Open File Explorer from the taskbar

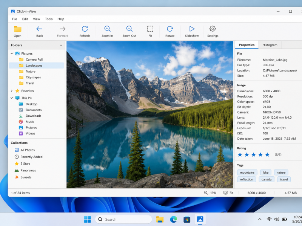(160, 219)
